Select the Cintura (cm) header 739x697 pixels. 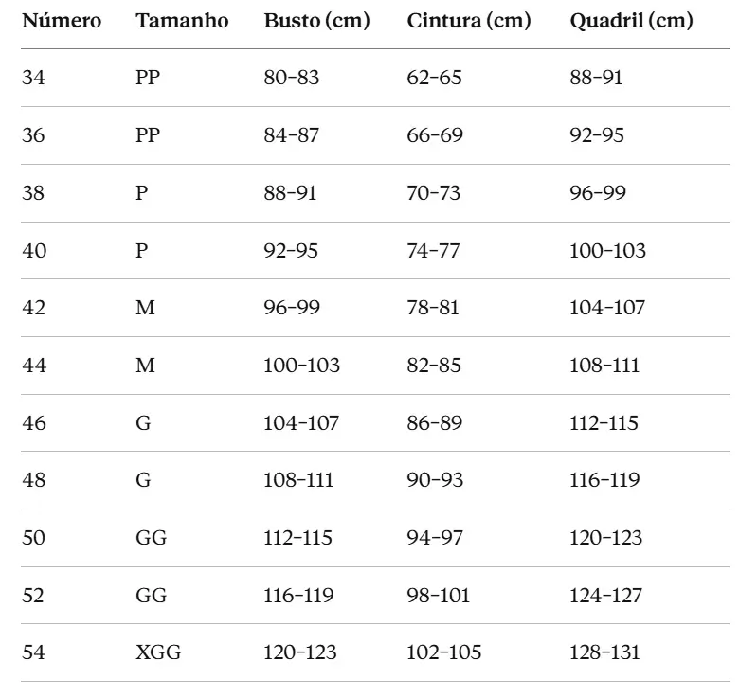(469, 21)
